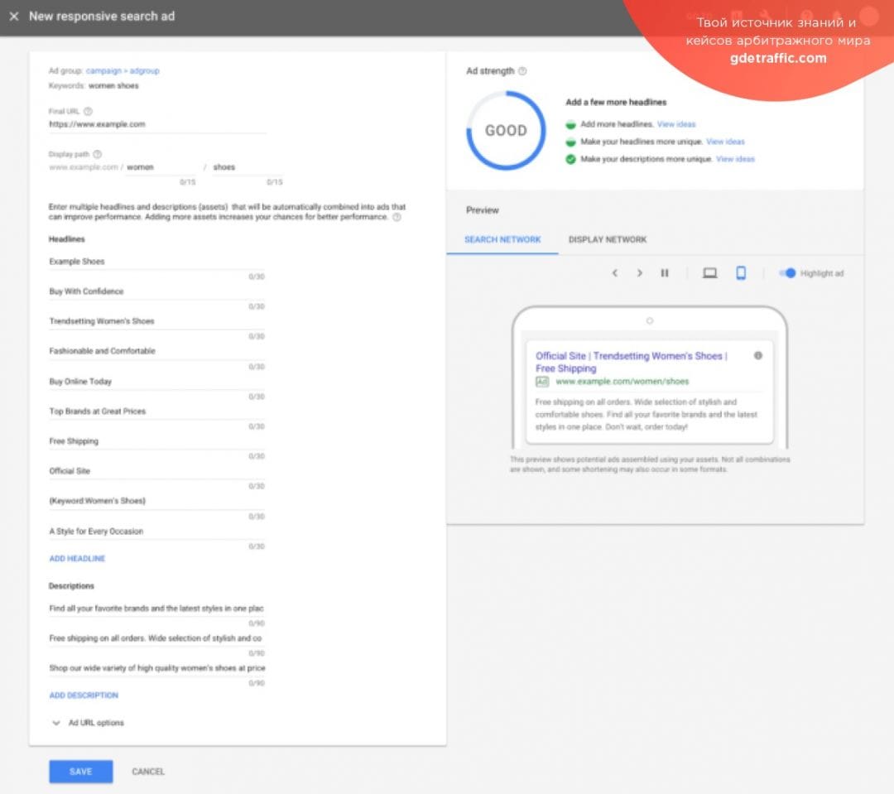894x794 pixels.
Task: Close the responsive search ad editor
Action: click(14, 16)
